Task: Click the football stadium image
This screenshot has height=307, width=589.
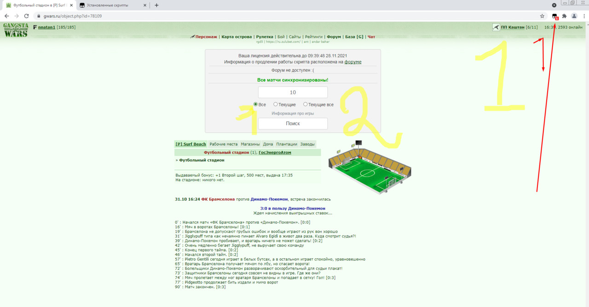Action: click(x=370, y=168)
